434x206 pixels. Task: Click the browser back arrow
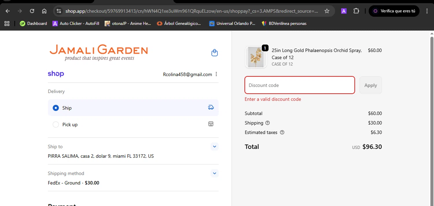pyautogui.click(x=8, y=11)
